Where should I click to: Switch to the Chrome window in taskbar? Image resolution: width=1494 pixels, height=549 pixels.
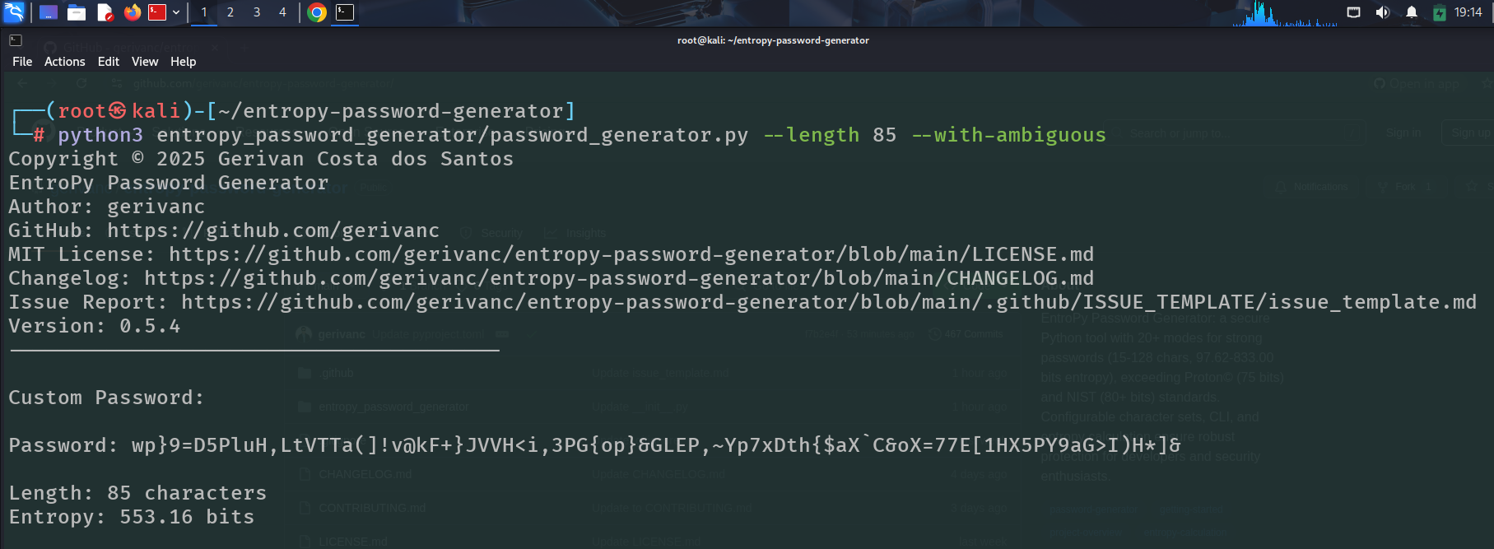(x=317, y=12)
